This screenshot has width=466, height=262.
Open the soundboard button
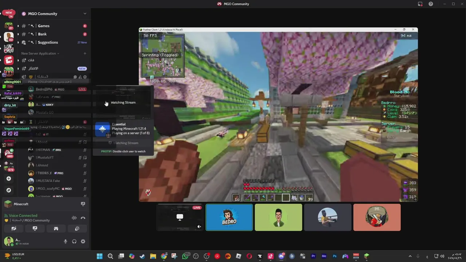click(77, 229)
